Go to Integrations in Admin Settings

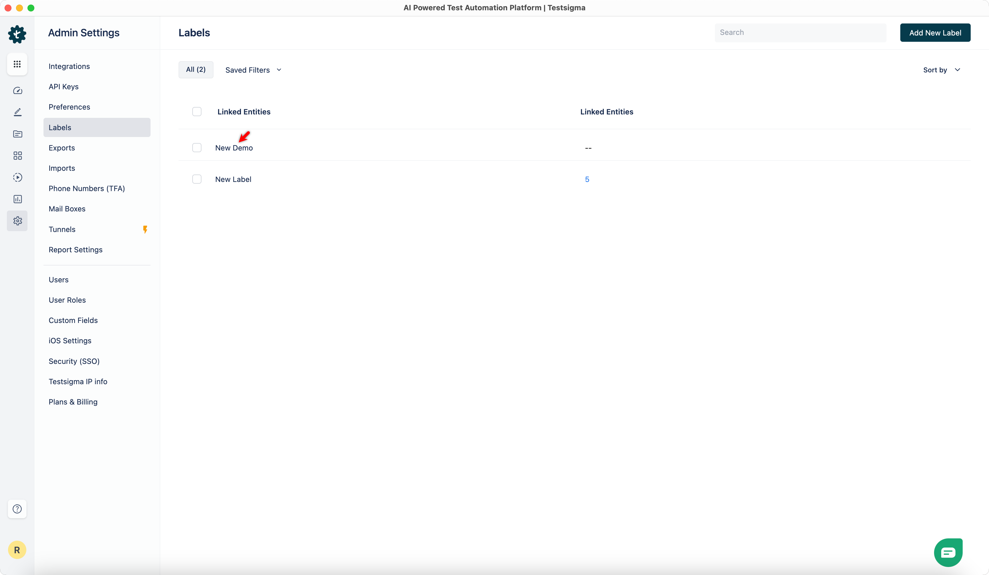(69, 66)
